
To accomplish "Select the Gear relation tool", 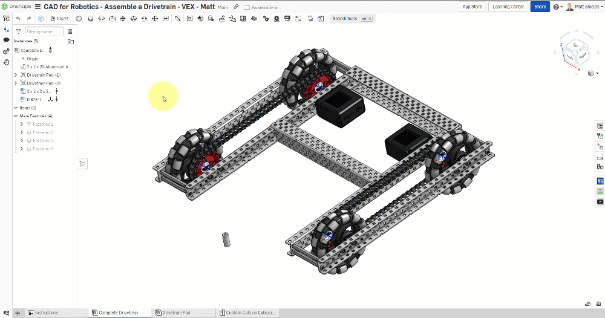I will [x=266, y=19].
